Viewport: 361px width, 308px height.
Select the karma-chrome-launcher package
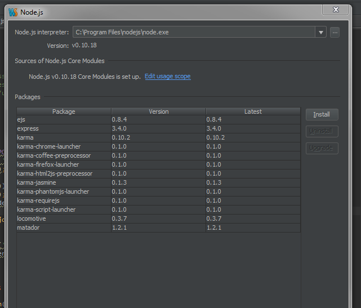[49, 146]
